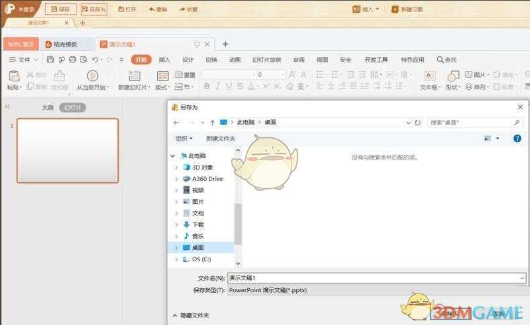Click the Arrange (排列) icon
The height and width of the screenshot is (325, 530).
468,86
